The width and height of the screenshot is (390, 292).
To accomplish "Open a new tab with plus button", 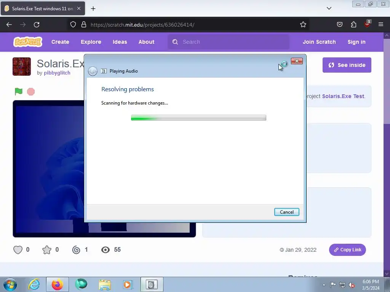I will [93, 9].
